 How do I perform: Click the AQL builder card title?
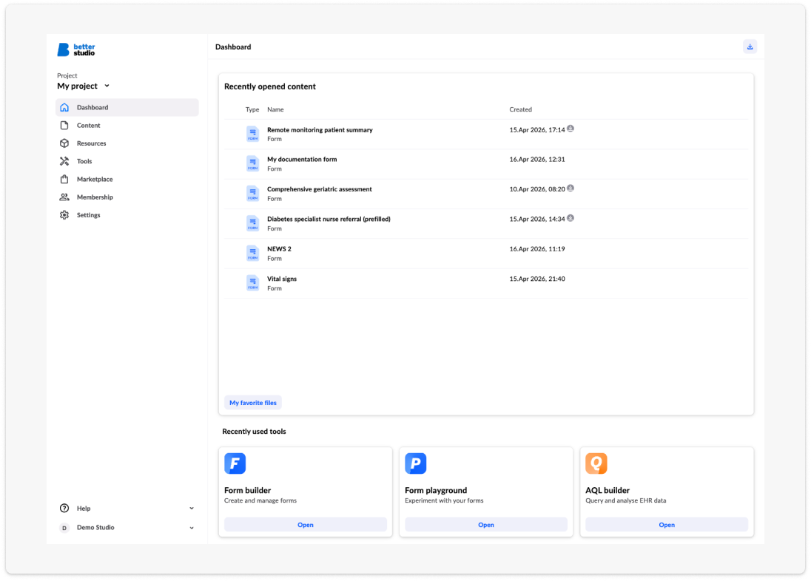coord(608,491)
